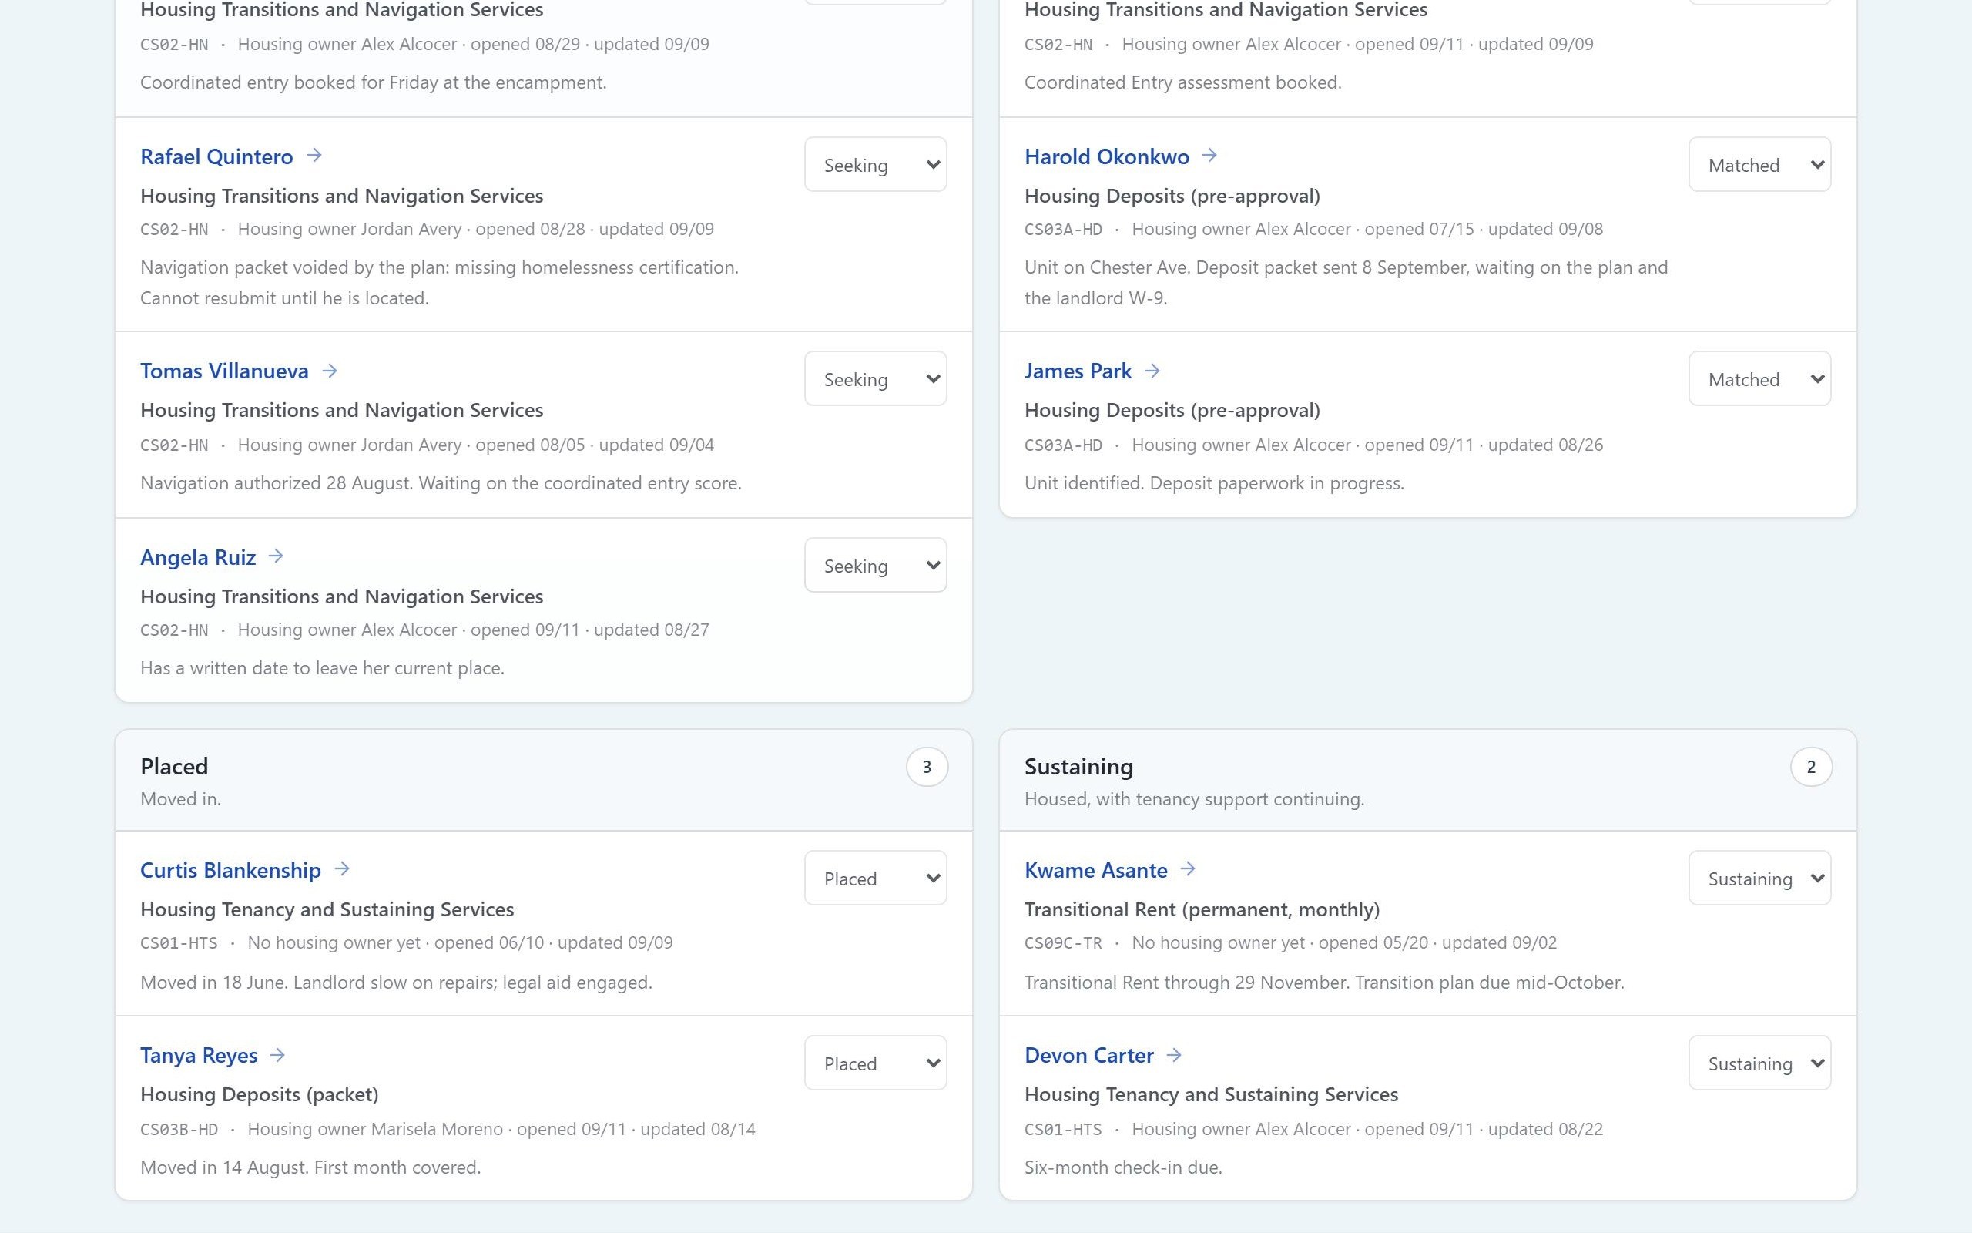Open Curtis Blankenship's Placed status dropdown
The height and width of the screenshot is (1233, 1972).
pos(875,879)
